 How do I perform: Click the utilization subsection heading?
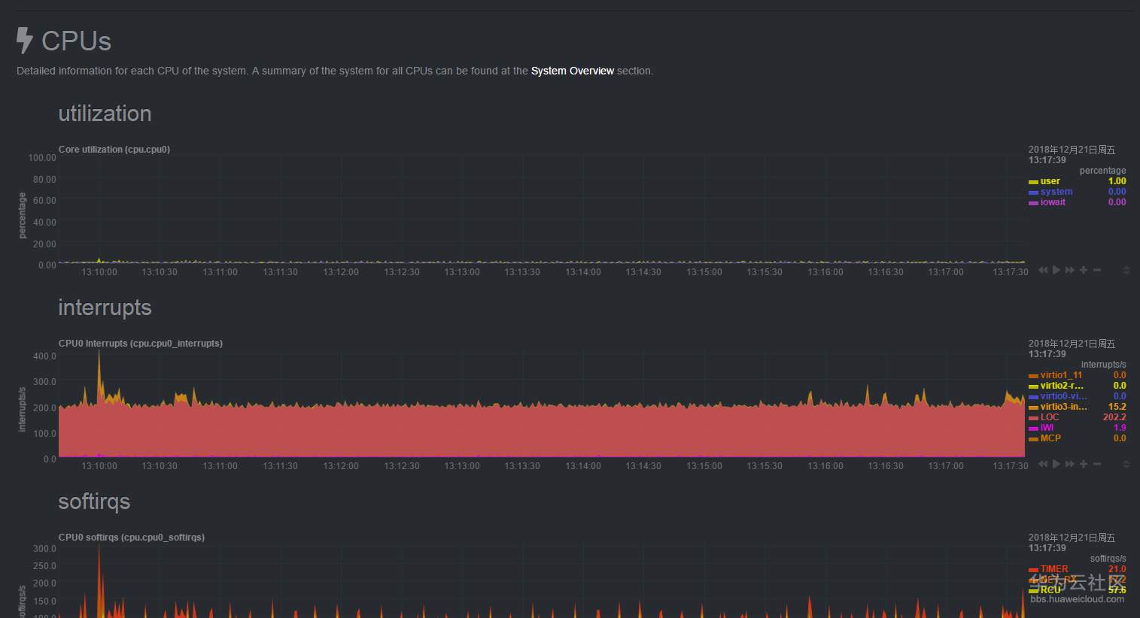tap(105, 114)
